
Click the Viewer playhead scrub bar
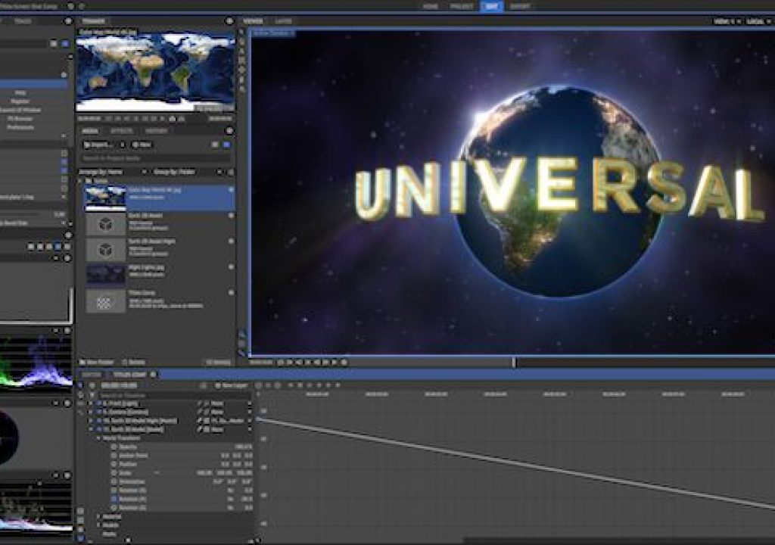(561, 363)
